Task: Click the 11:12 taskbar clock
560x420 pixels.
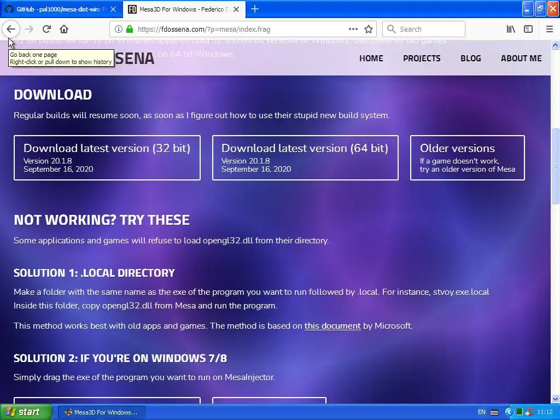Action: coord(545,412)
